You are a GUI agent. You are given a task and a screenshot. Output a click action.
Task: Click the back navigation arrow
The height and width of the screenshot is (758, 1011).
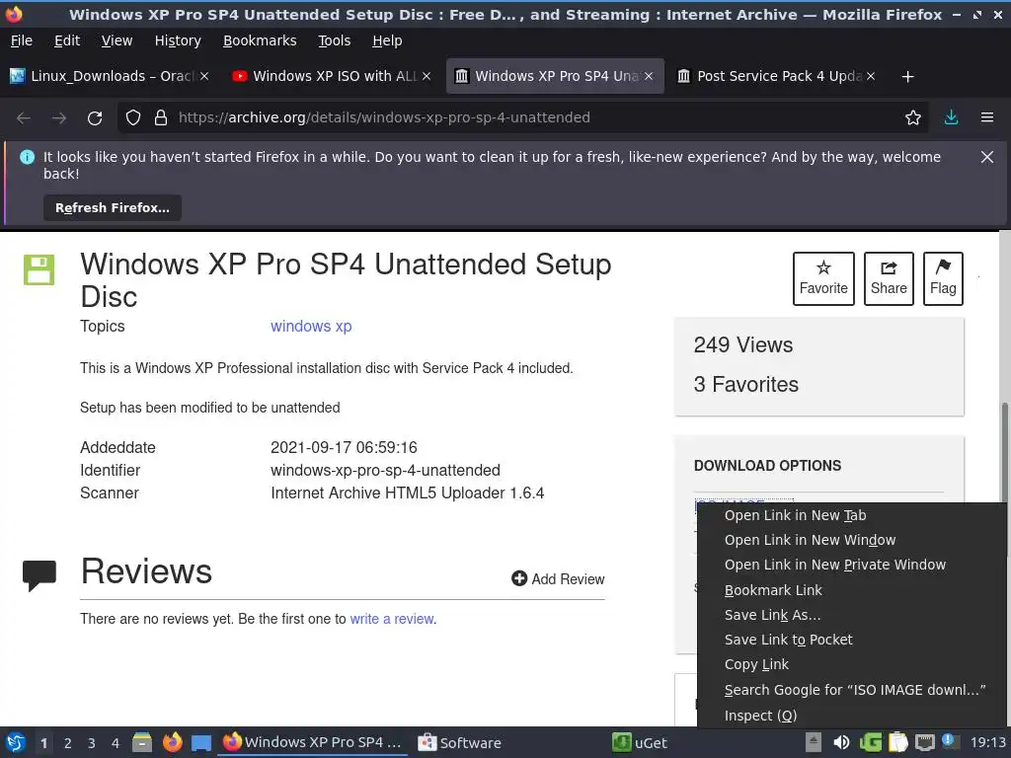tap(24, 118)
